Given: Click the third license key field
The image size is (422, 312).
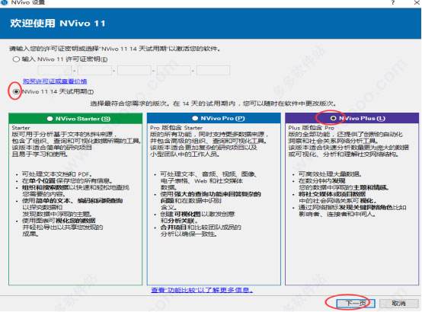Looking at the screenshot, I should point(135,71).
